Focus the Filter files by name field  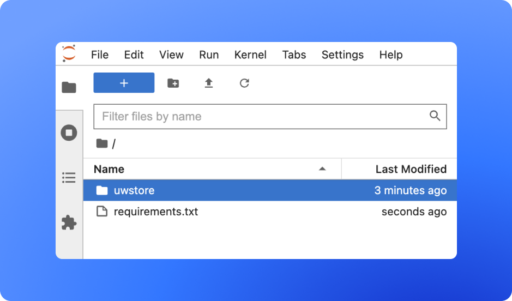[270, 117]
